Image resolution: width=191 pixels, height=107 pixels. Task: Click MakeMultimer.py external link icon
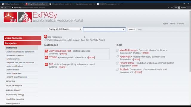117,50
